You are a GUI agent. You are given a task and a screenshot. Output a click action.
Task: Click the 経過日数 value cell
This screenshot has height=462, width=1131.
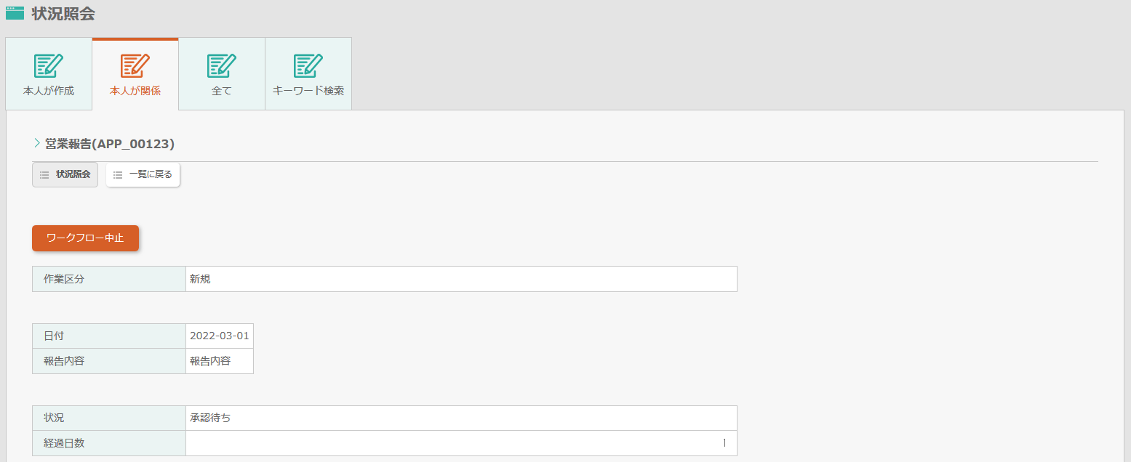(x=461, y=443)
